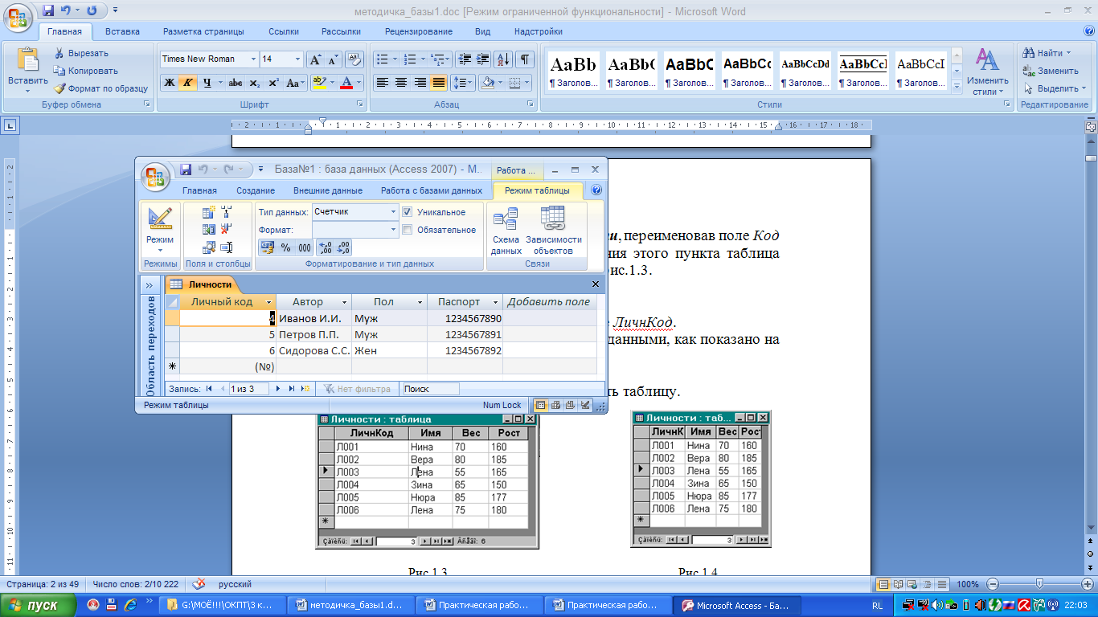Image resolution: width=1098 pixels, height=617 pixels.
Task: Increase paragraph indent in Word
Action: (x=482, y=59)
